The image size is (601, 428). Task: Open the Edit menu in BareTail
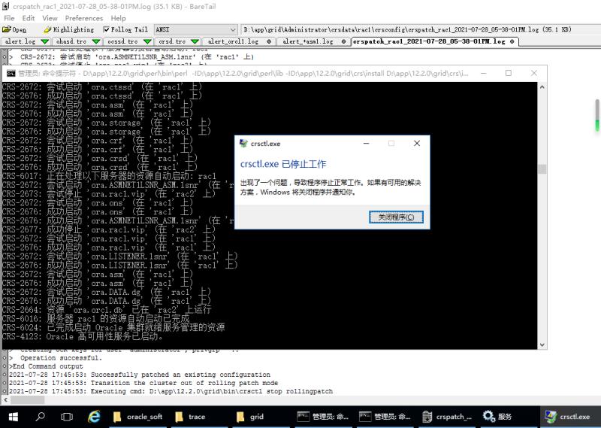point(28,18)
